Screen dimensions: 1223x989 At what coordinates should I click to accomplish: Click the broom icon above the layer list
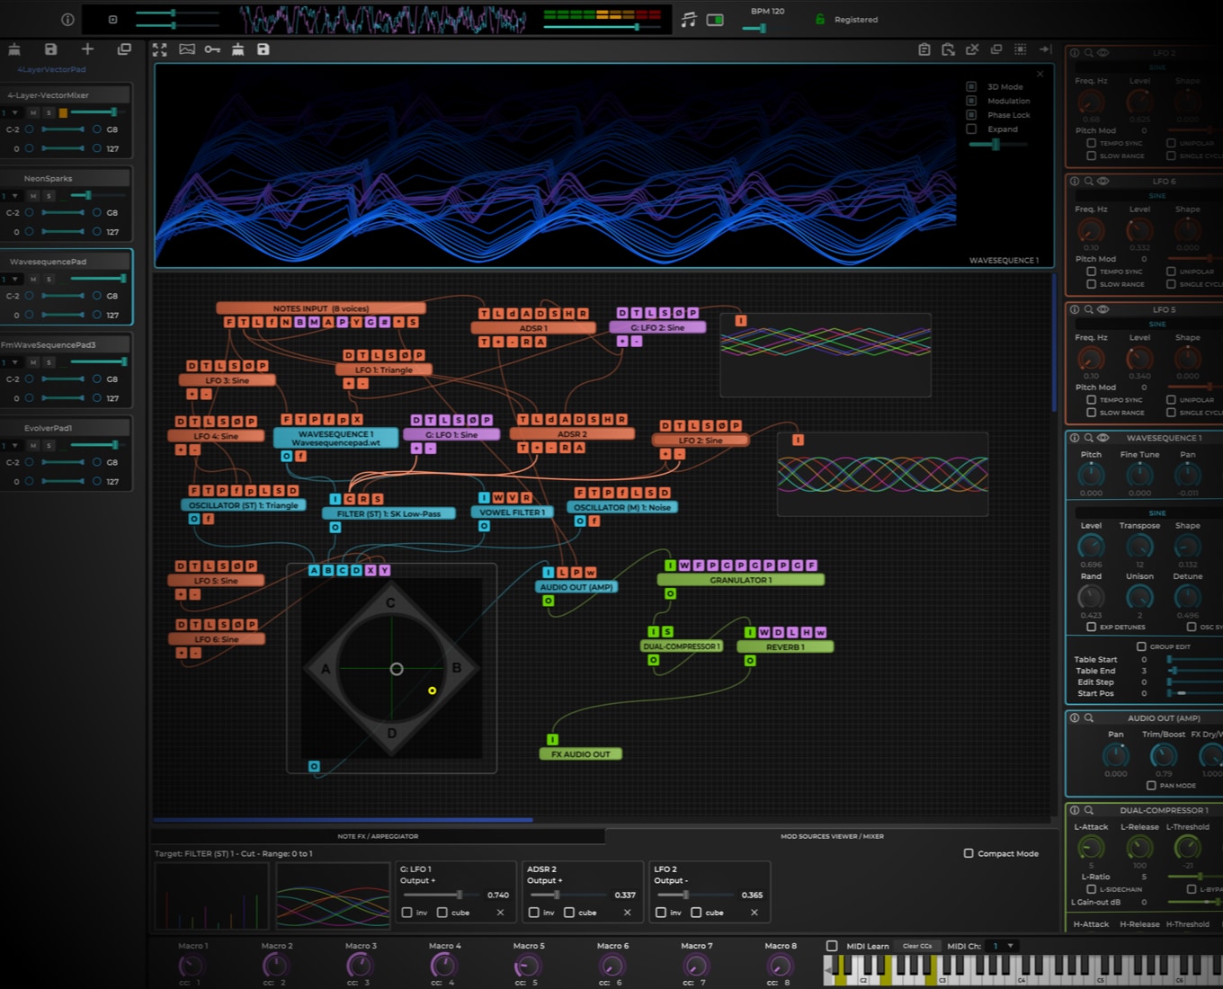point(14,49)
